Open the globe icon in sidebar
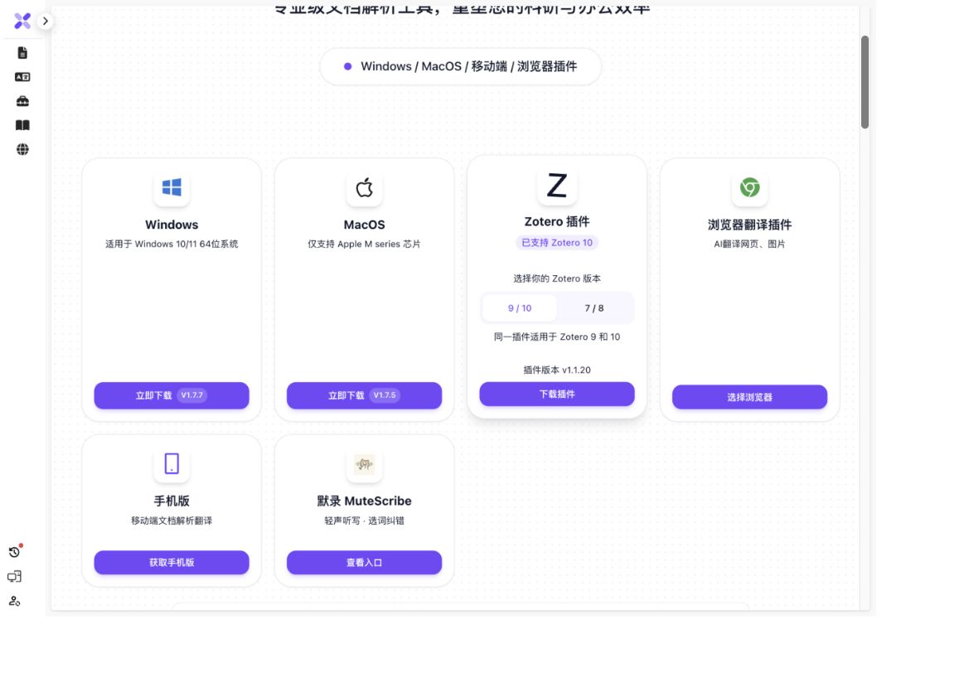This screenshot has height=678, width=964. pos(22,149)
